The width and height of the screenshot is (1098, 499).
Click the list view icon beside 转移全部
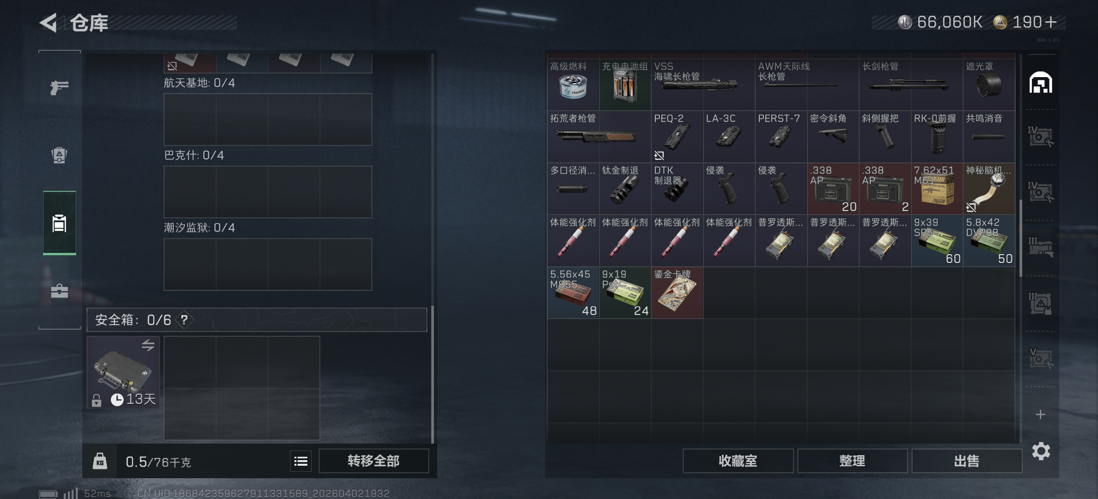click(x=301, y=461)
